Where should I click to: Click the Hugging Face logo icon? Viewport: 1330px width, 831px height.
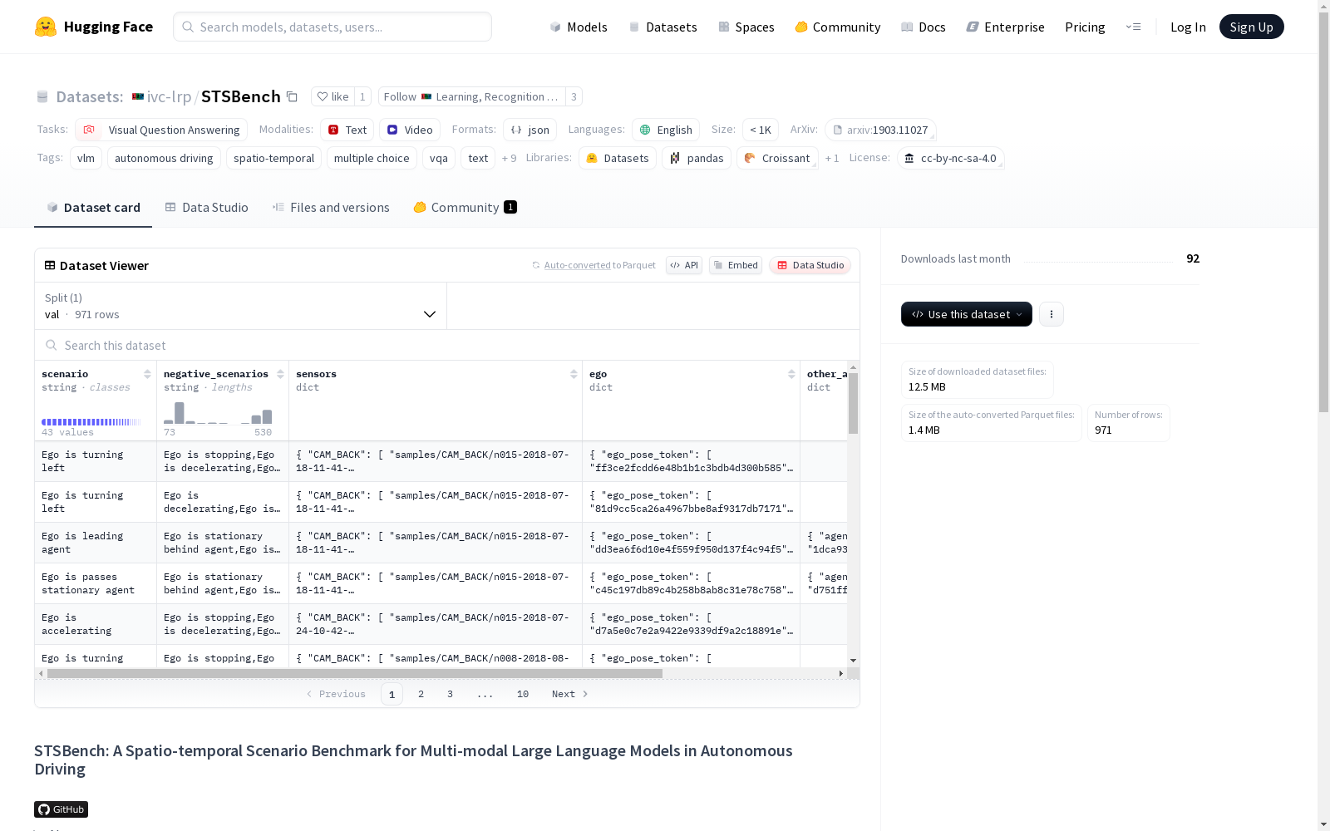click(46, 27)
